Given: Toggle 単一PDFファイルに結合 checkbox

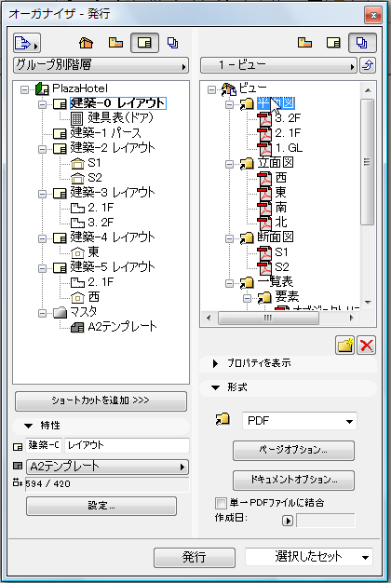Looking at the screenshot, I should pyautogui.click(x=221, y=503).
